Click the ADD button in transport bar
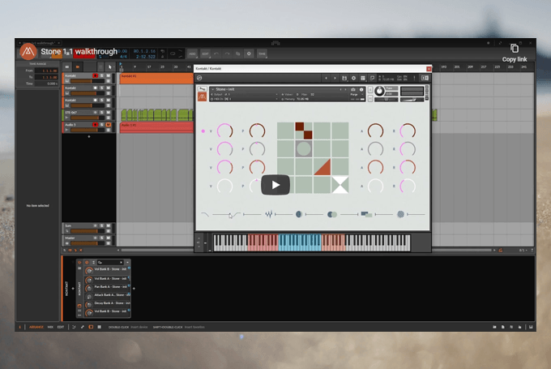Screen dimensions: 551x369 (x=192, y=54)
